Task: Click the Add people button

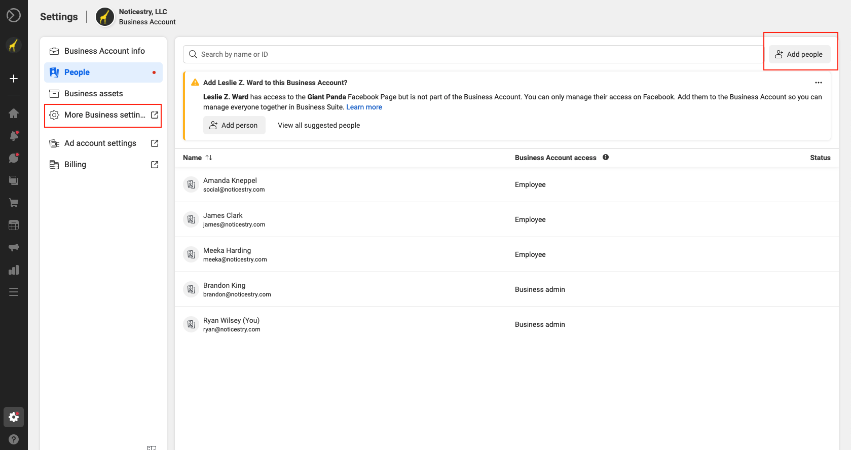Action: pos(799,54)
